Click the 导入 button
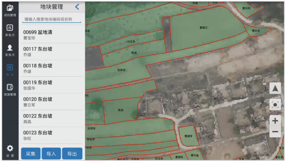This screenshot has width=286, height=161. (51, 154)
